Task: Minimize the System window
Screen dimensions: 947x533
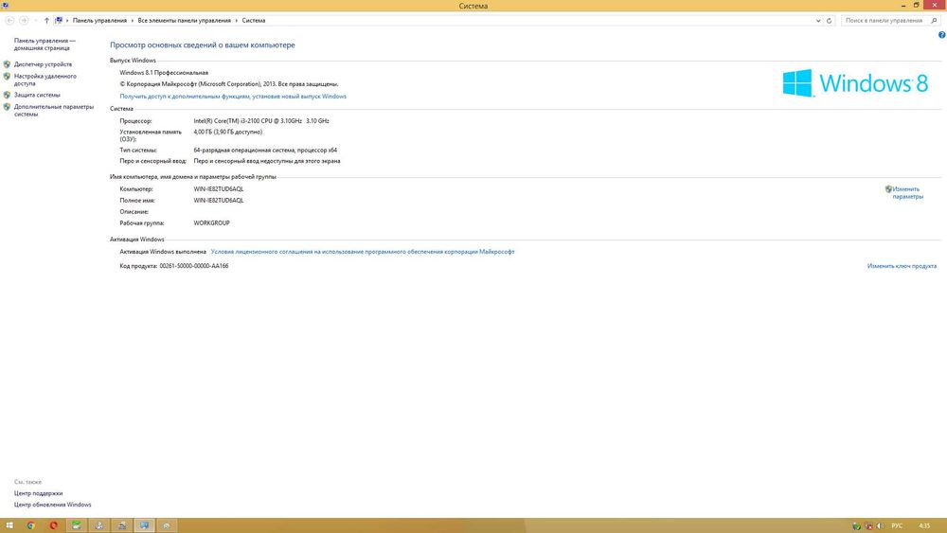Action: [903, 5]
